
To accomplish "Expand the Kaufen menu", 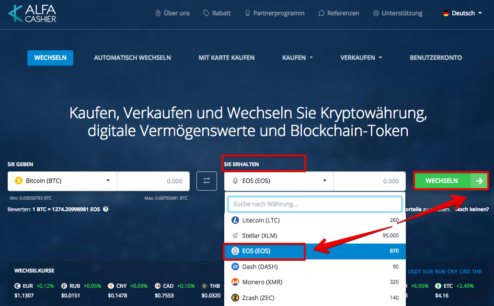I will coord(298,57).
